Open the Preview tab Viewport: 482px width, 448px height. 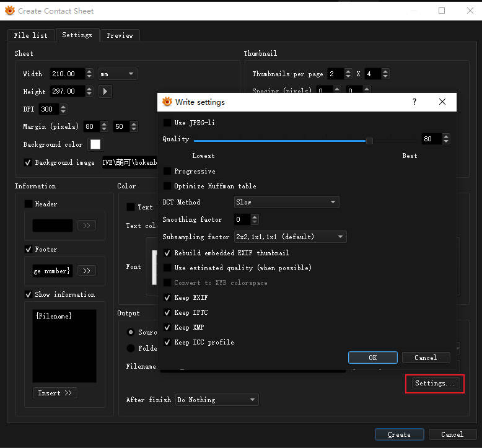(x=120, y=35)
